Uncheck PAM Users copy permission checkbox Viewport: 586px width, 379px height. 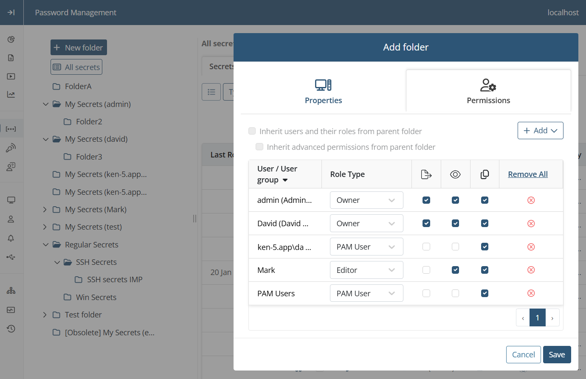pos(485,293)
